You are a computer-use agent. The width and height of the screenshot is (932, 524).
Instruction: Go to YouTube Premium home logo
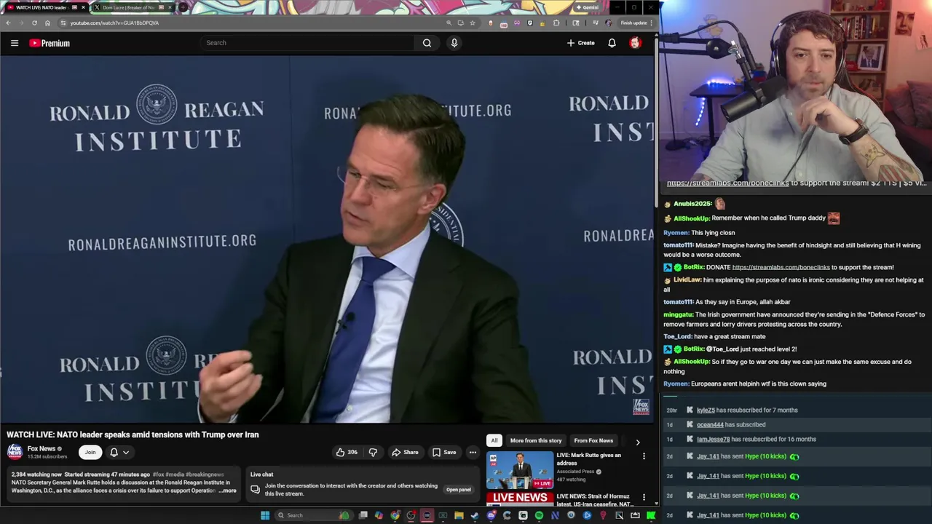point(50,43)
